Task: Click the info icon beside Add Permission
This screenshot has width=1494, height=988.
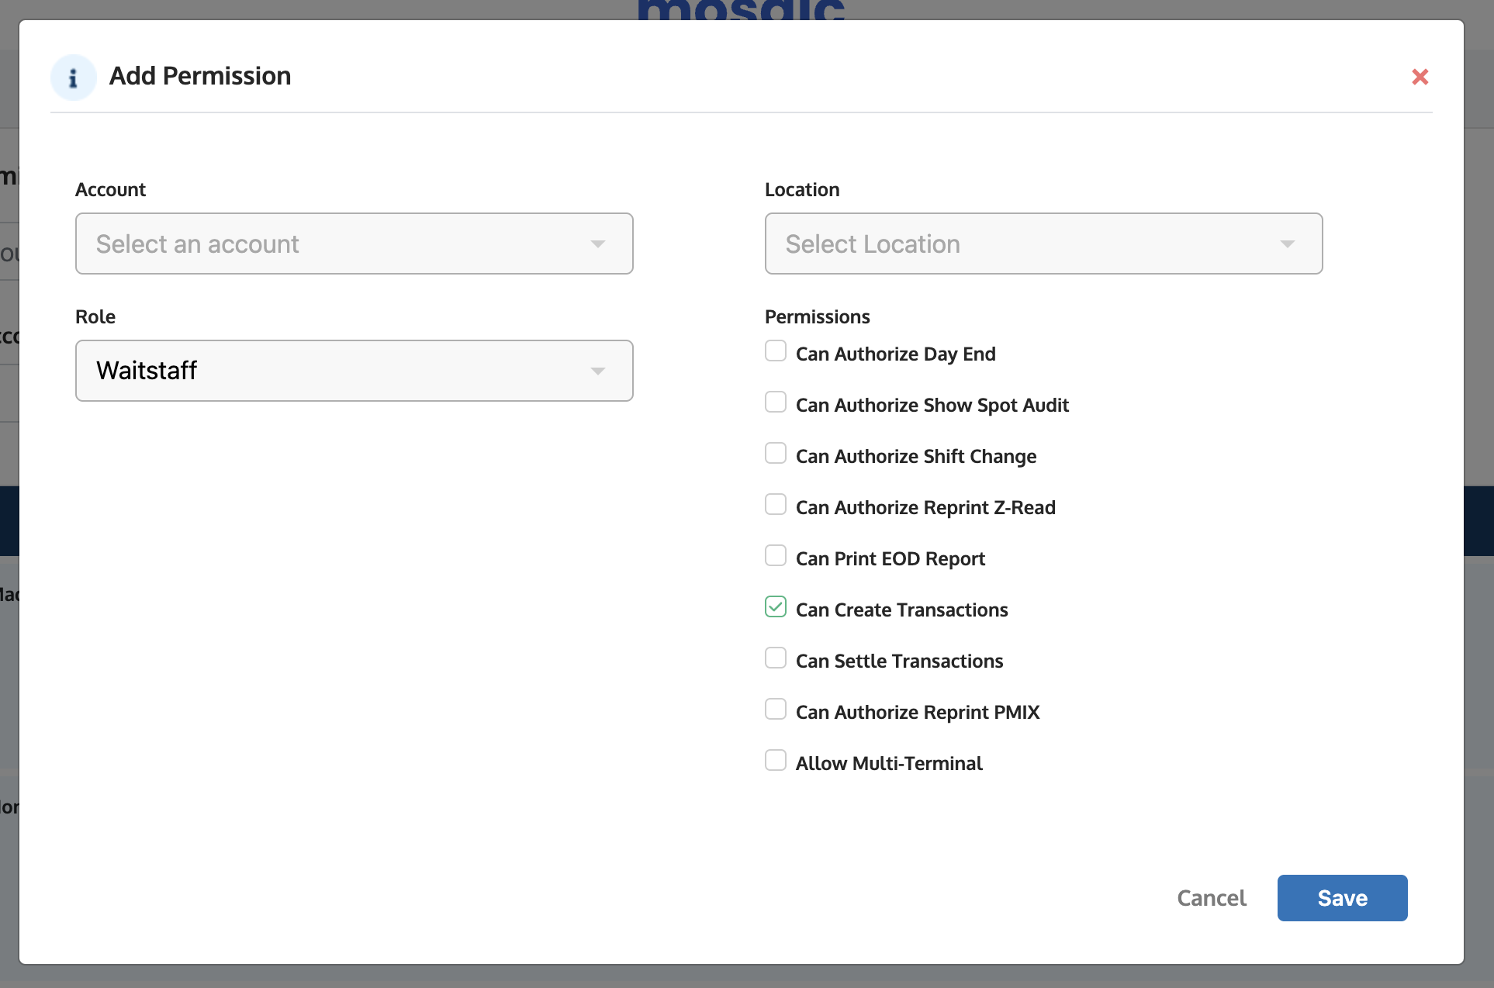Action: click(x=73, y=78)
